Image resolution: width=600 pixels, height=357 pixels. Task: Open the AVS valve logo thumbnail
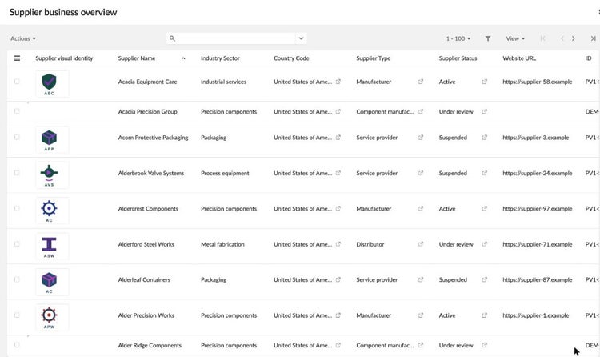click(x=52, y=175)
